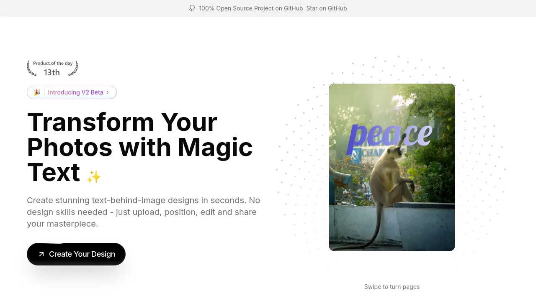Click the right laurel branch icon
This screenshot has width=536, height=301.
point(74,68)
